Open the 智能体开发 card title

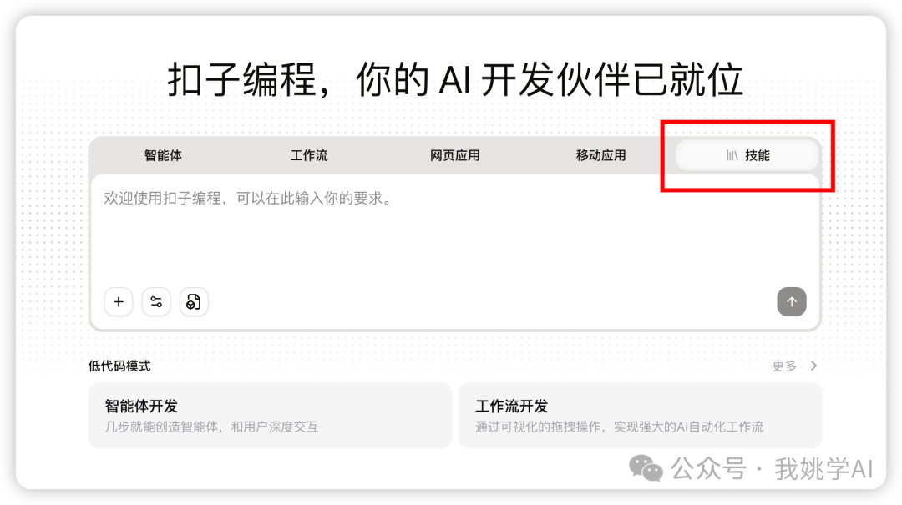pyautogui.click(x=141, y=406)
